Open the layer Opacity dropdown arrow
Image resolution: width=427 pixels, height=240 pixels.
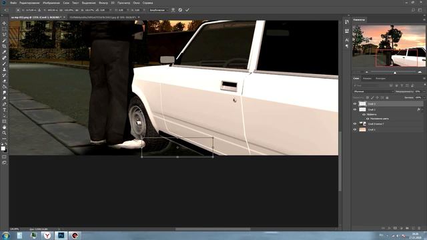click(424, 91)
